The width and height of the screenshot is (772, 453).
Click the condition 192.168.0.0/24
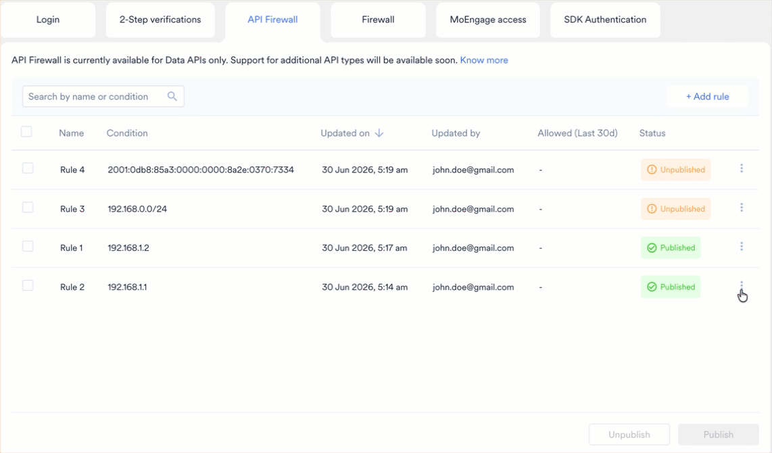[x=137, y=209]
